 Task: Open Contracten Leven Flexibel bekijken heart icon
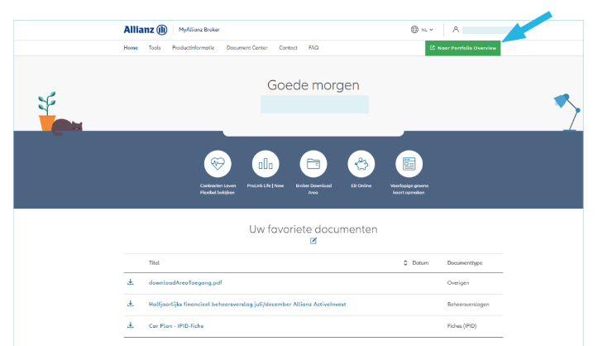(x=218, y=164)
